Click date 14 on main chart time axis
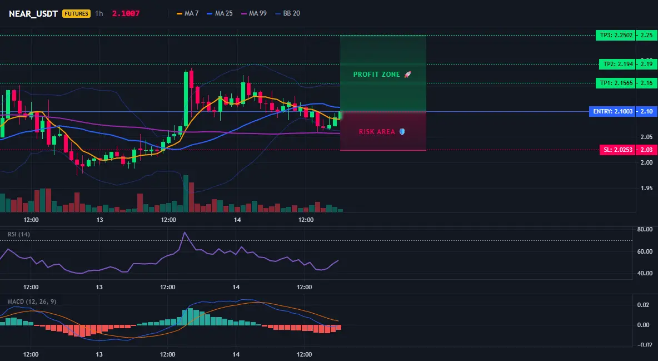 point(237,220)
